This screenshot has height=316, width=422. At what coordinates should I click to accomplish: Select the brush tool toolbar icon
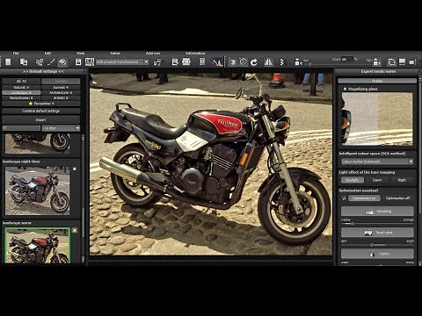click(51, 61)
